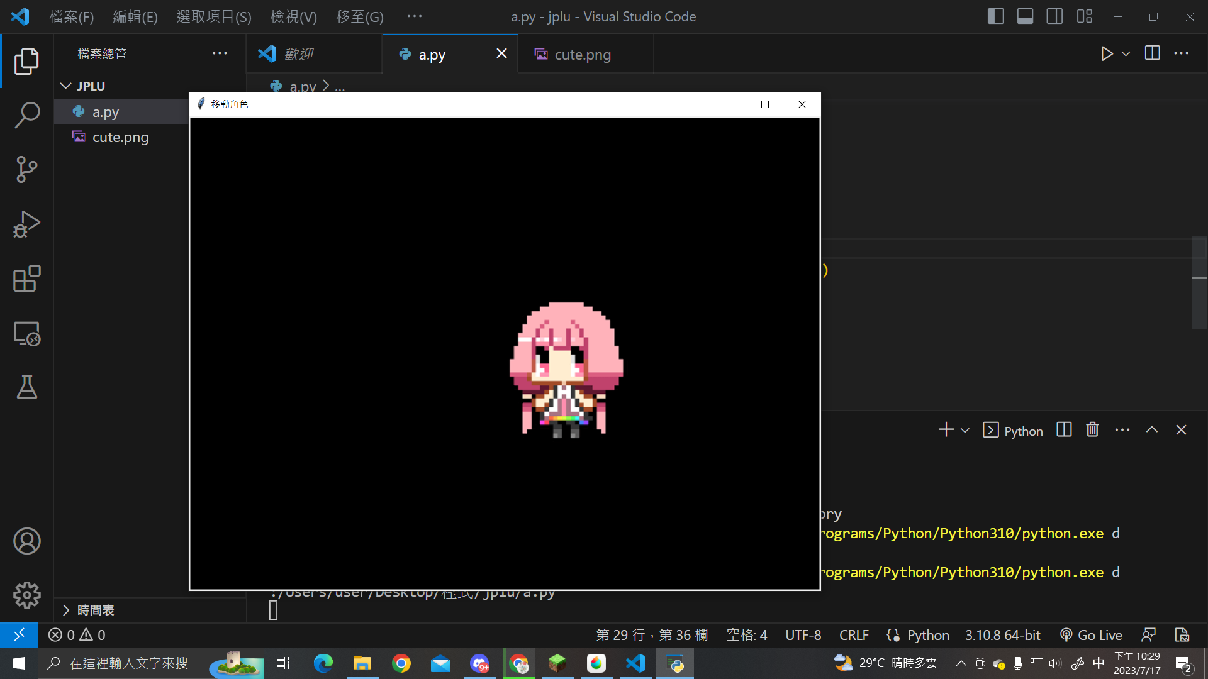Expand the 時間表 timeline section
Image resolution: width=1208 pixels, height=679 pixels.
point(66,610)
